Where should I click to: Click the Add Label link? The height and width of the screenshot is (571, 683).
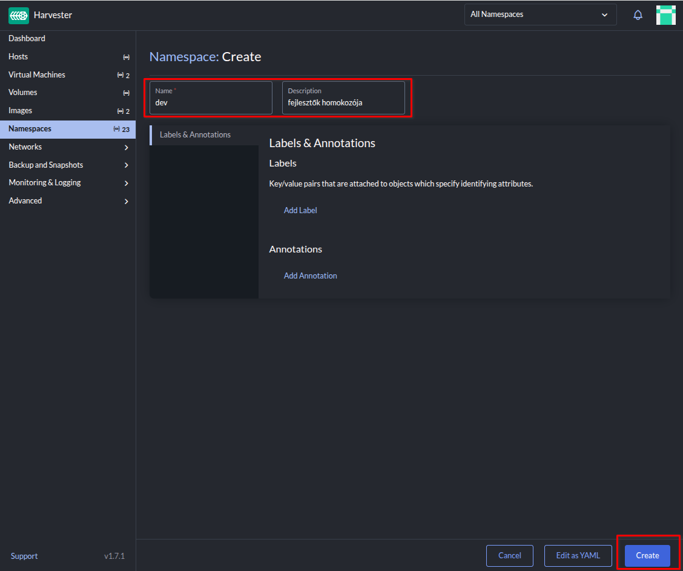click(300, 210)
